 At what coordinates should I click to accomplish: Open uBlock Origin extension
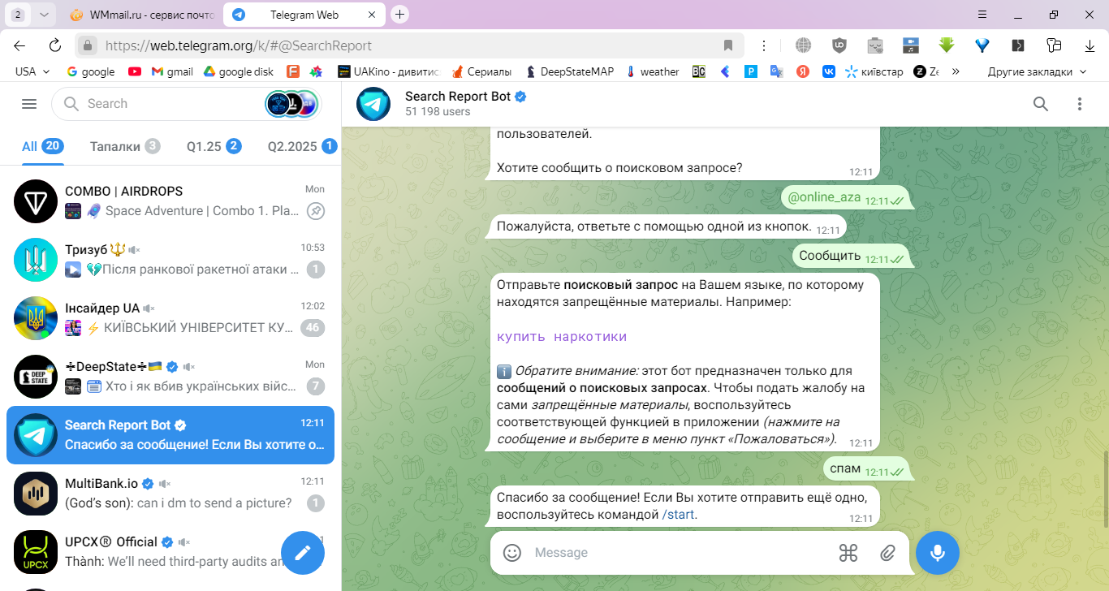coord(839,45)
